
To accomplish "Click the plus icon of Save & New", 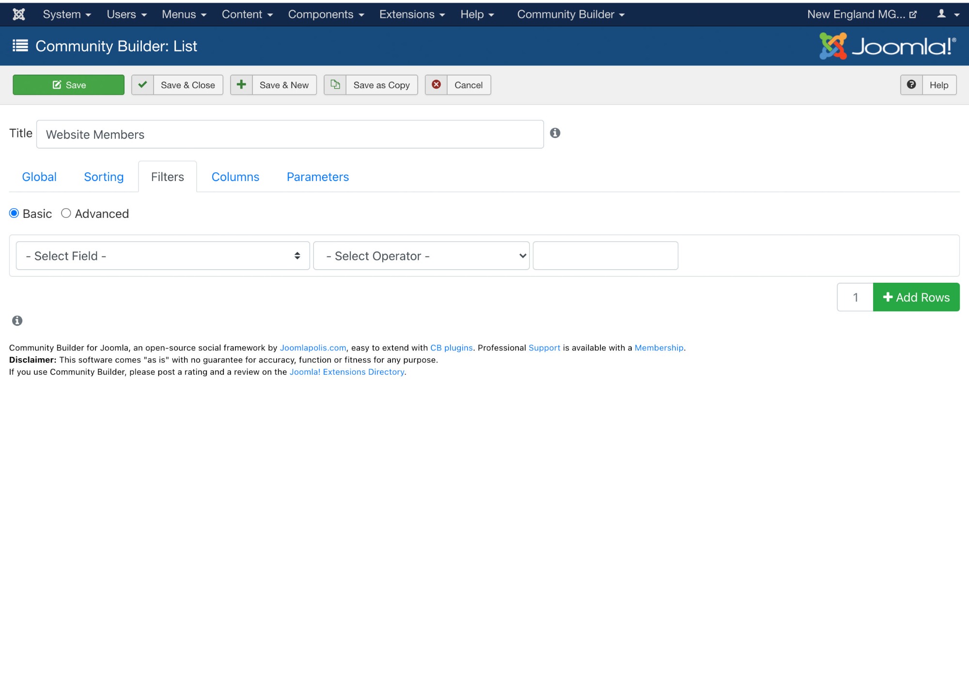I will pos(241,85).
